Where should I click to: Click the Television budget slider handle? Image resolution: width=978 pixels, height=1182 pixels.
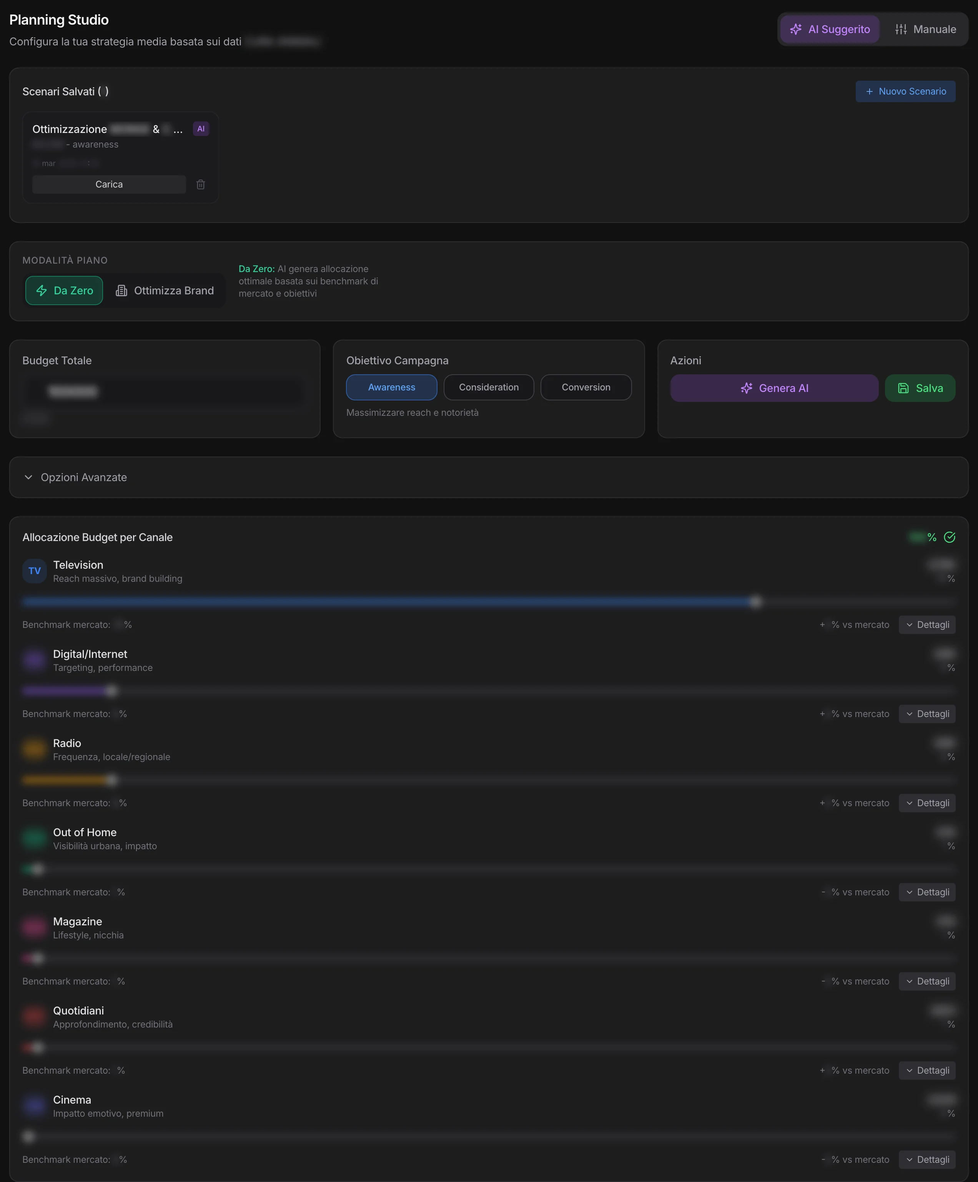[x=755, y=602]
